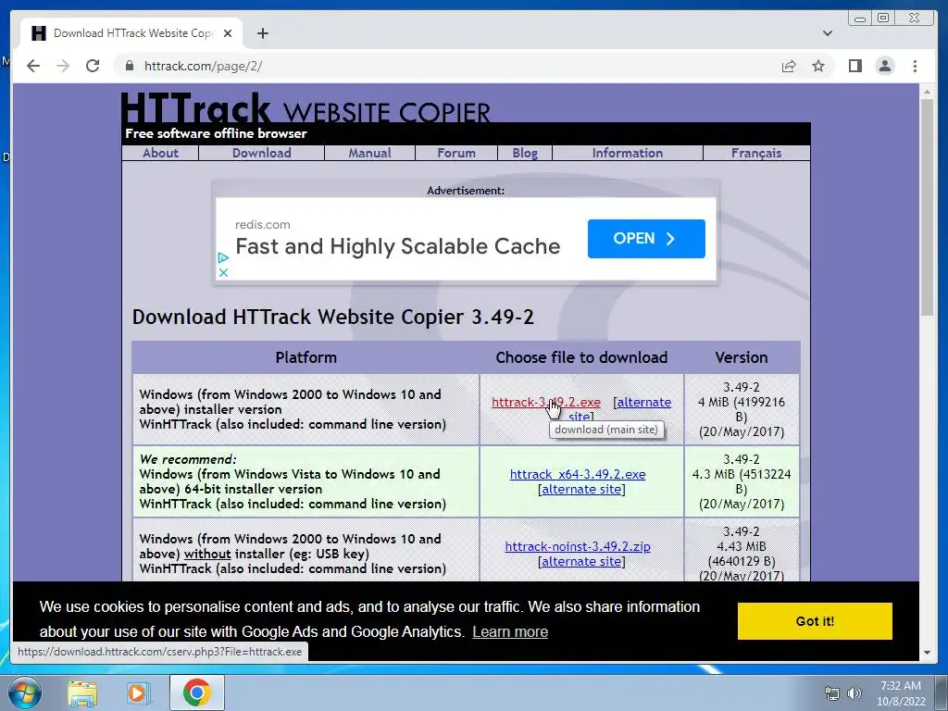Launch Windows Explorer from the taskbar
This screenshot has height=711, width=948.
coord(82,692)
